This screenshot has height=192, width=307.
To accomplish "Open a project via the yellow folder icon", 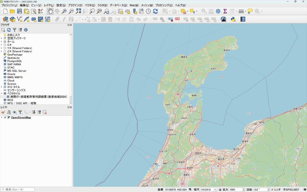I will [x=12, y=11].
